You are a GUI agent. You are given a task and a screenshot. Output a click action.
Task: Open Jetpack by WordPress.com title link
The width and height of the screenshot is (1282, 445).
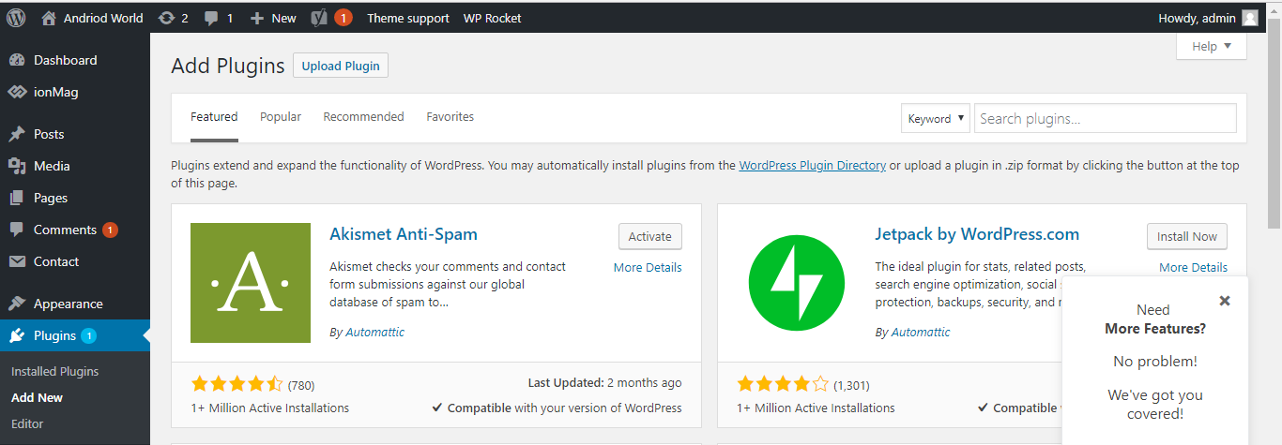coord(977,234)
